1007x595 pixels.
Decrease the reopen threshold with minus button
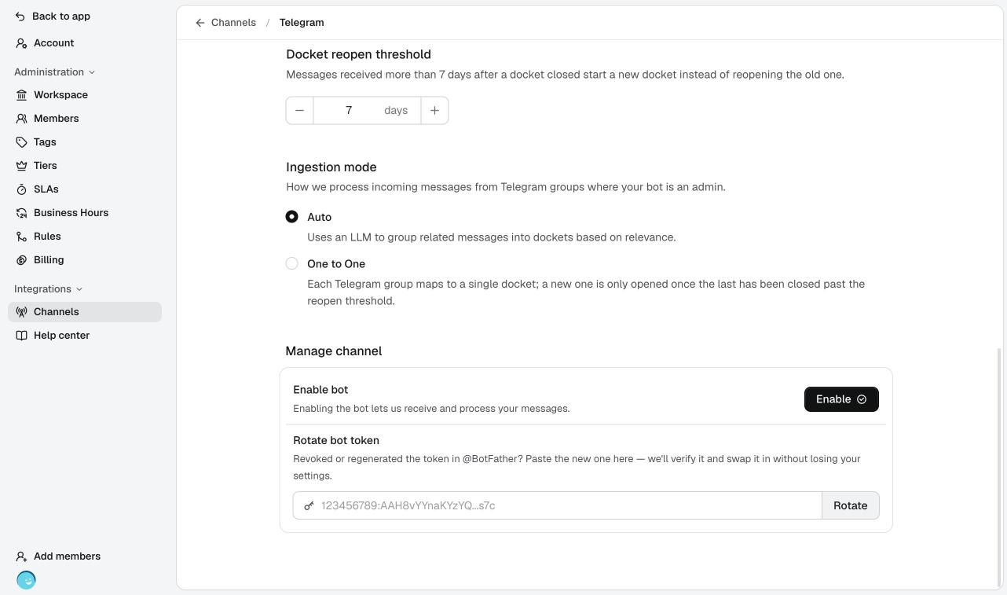point(299,111)
